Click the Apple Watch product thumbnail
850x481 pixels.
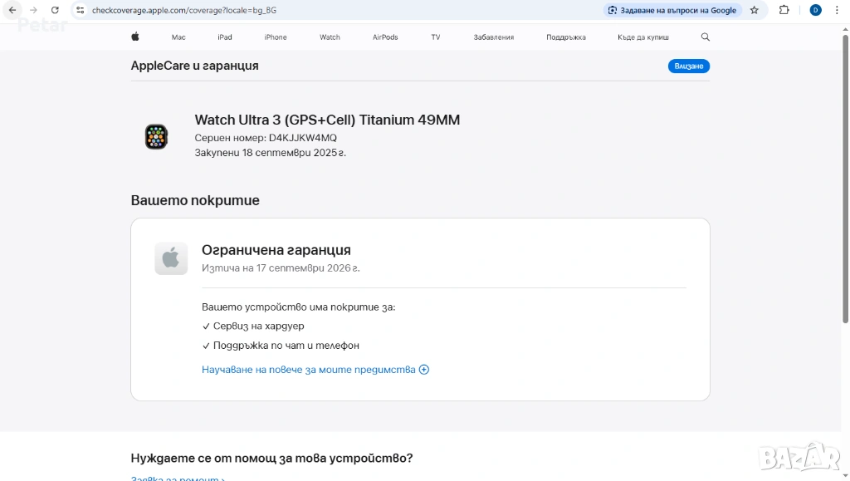tap(156, 136)
